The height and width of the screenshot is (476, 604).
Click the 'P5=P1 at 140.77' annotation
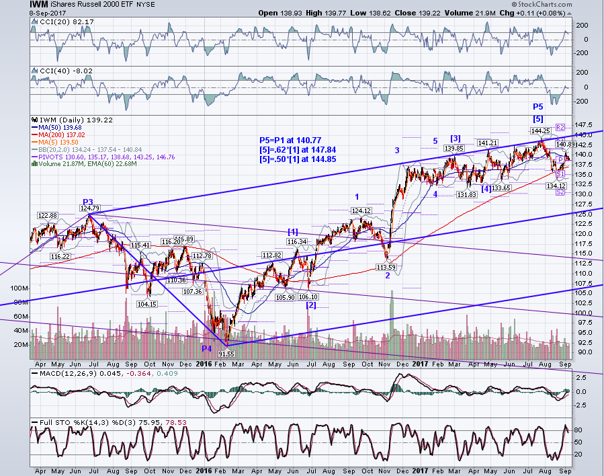coord(290,141)
